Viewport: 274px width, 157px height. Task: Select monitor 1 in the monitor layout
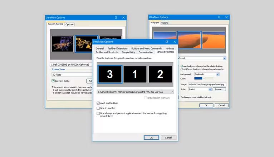pyautogui.click(x=135, y=74)
